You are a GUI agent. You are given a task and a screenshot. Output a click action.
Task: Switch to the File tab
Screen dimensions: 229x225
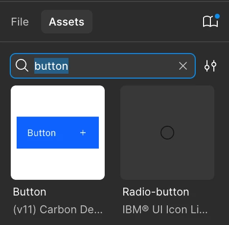[x=20, y=22]
